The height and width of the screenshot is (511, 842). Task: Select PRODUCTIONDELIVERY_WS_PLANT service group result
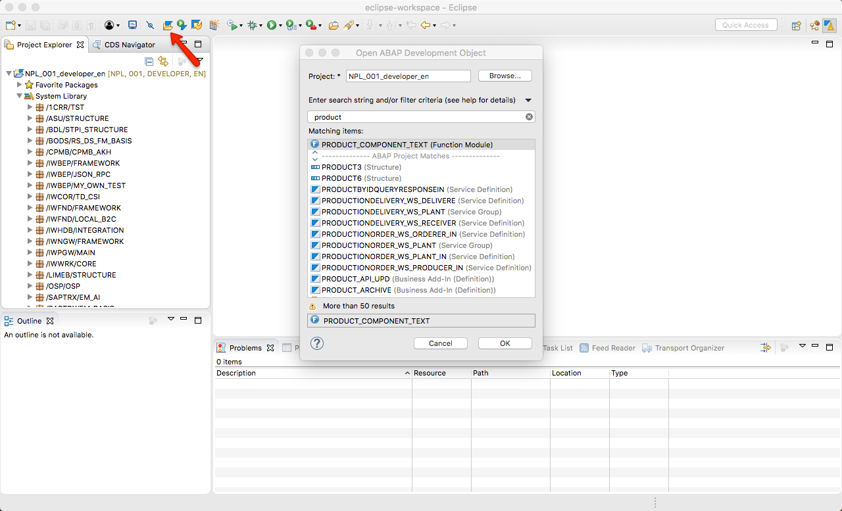pyautogui.click(x=421, y=212)
